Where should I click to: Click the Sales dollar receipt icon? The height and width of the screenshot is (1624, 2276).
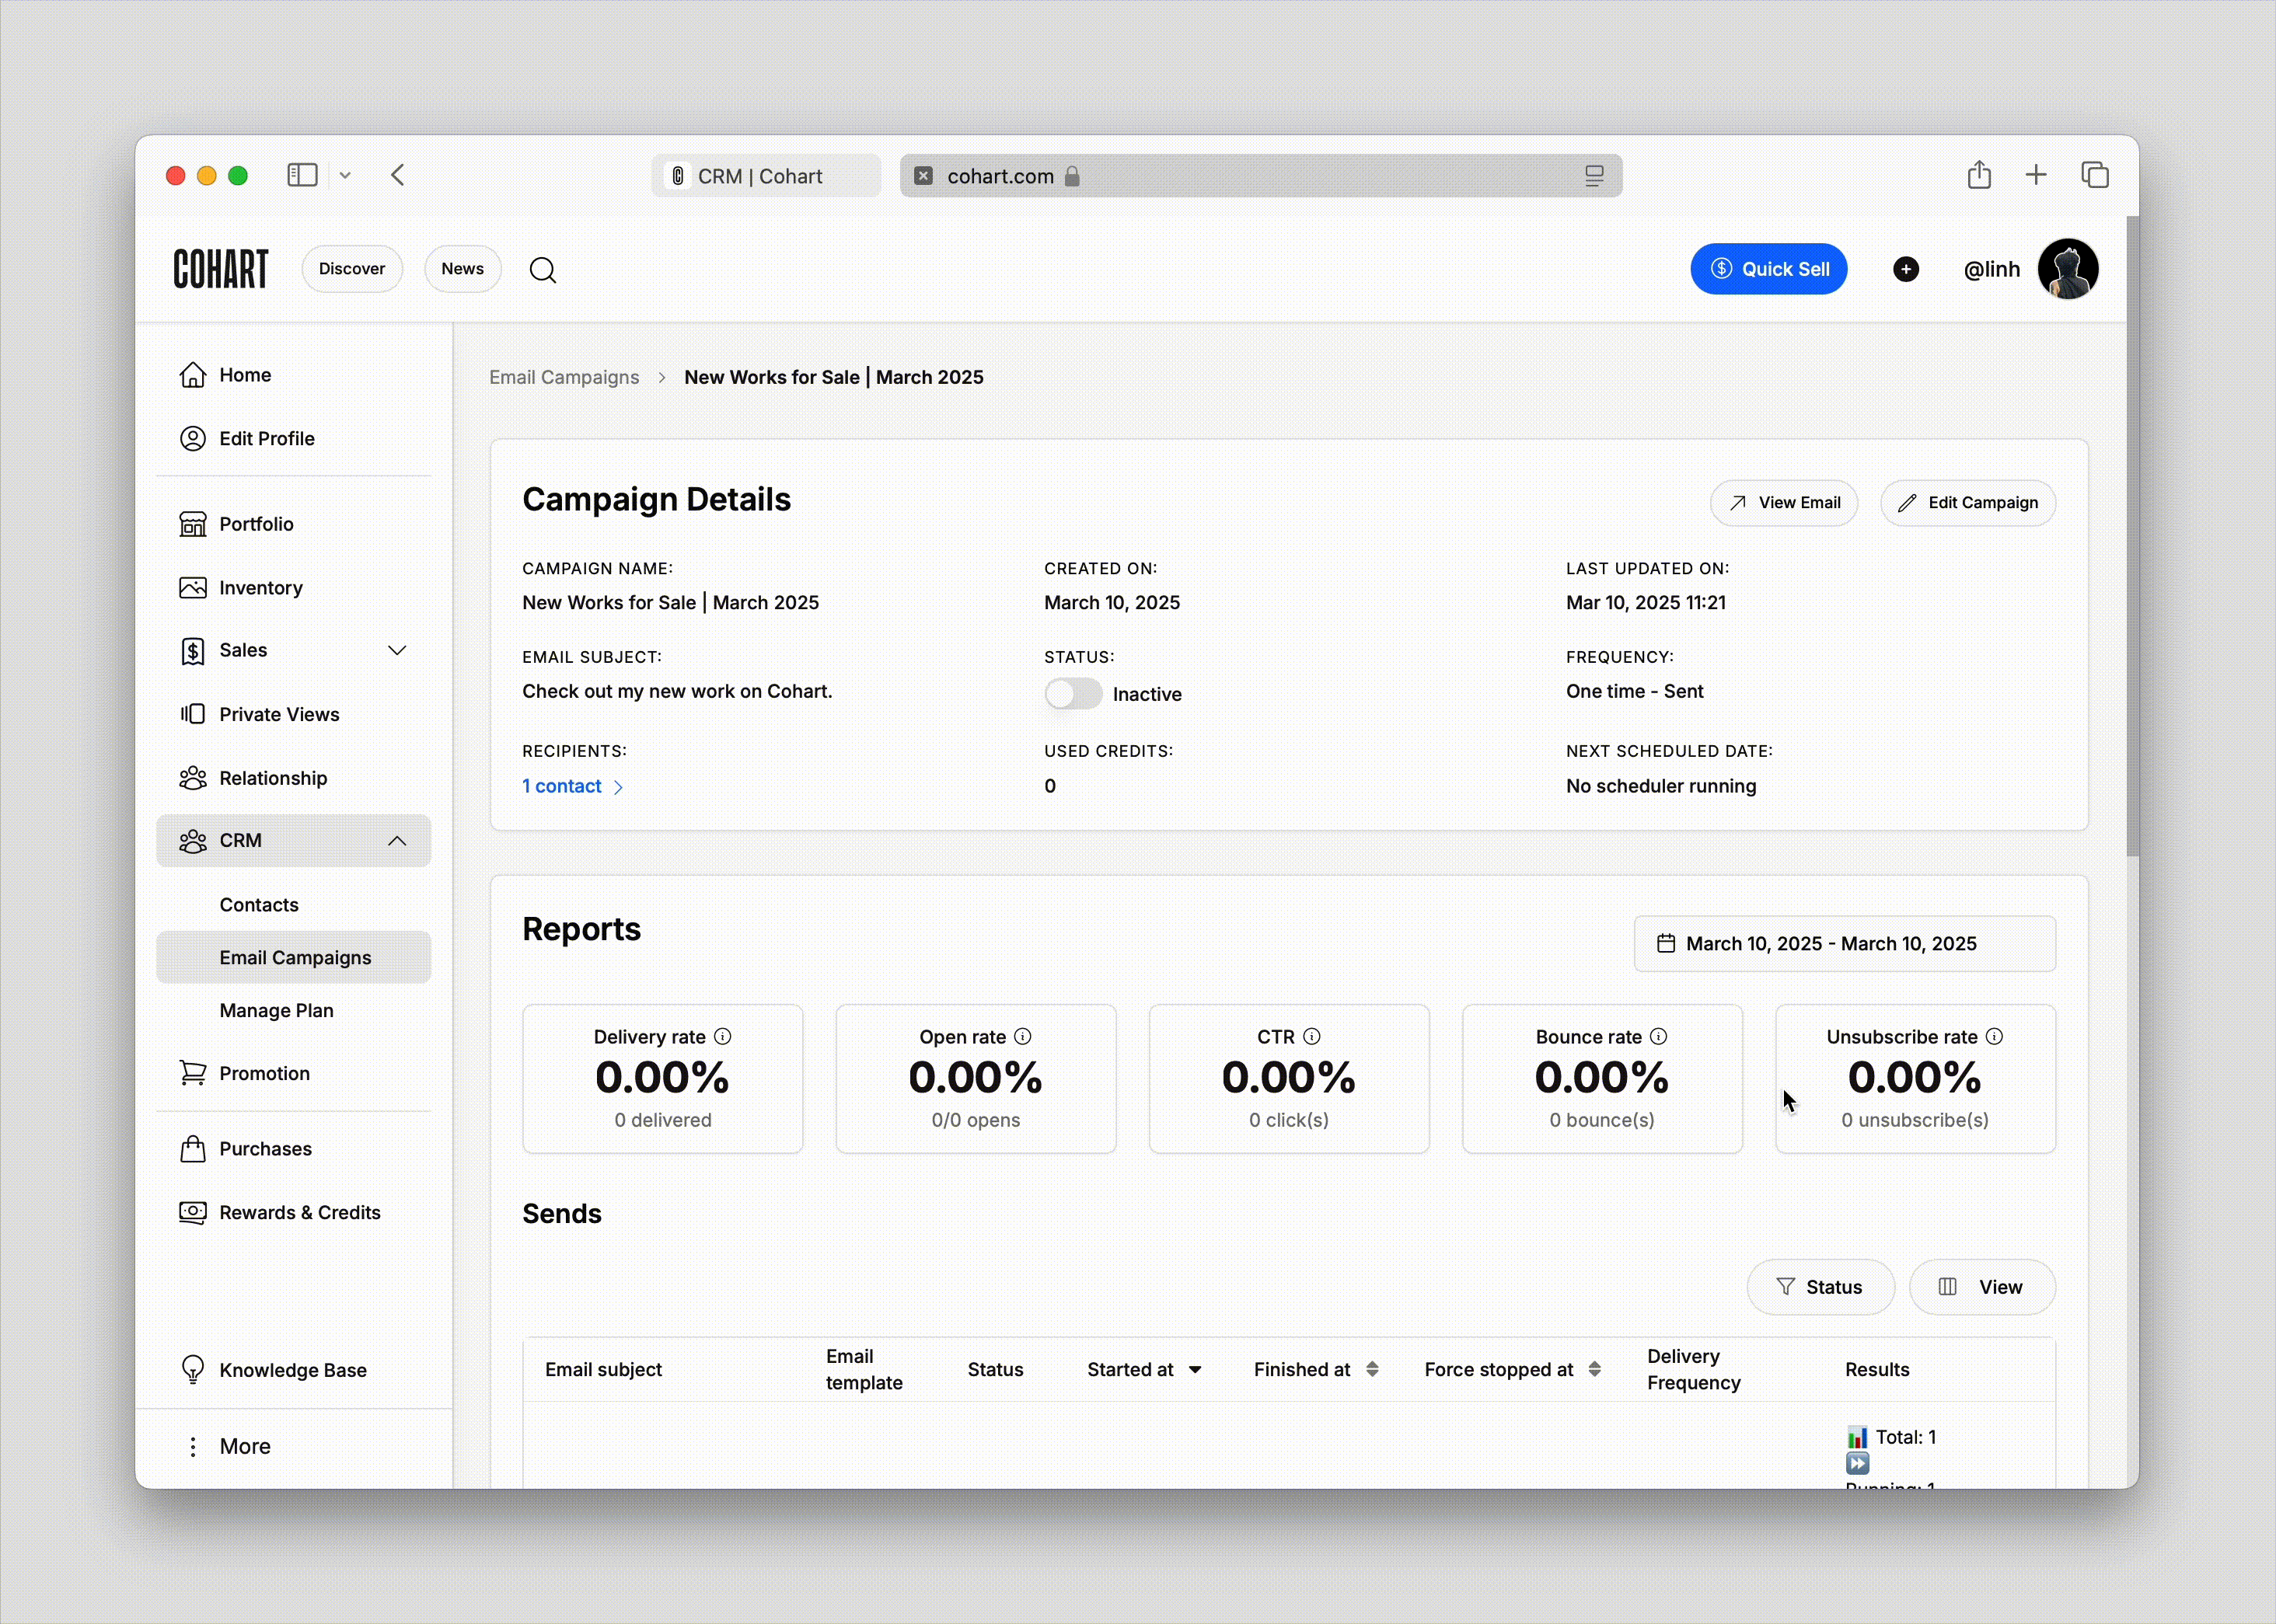pos(193,651)
